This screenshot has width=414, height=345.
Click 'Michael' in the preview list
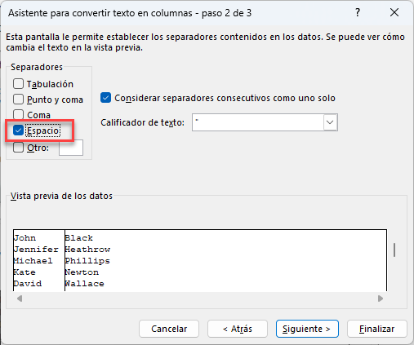pyautogui.click(x=33, y=261)
